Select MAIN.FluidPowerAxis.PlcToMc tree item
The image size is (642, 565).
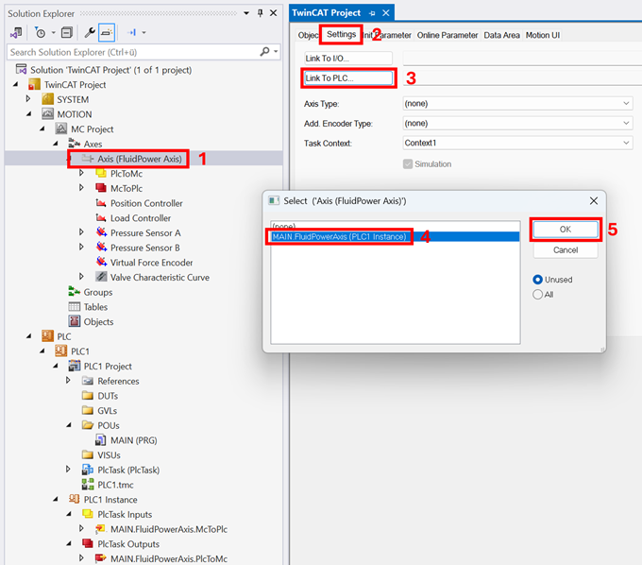[169, 558]
